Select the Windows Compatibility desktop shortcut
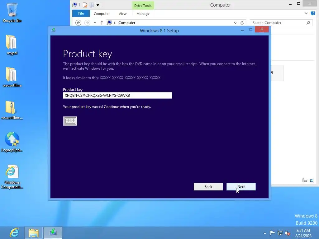319x239 pixels. pos(12,177)
